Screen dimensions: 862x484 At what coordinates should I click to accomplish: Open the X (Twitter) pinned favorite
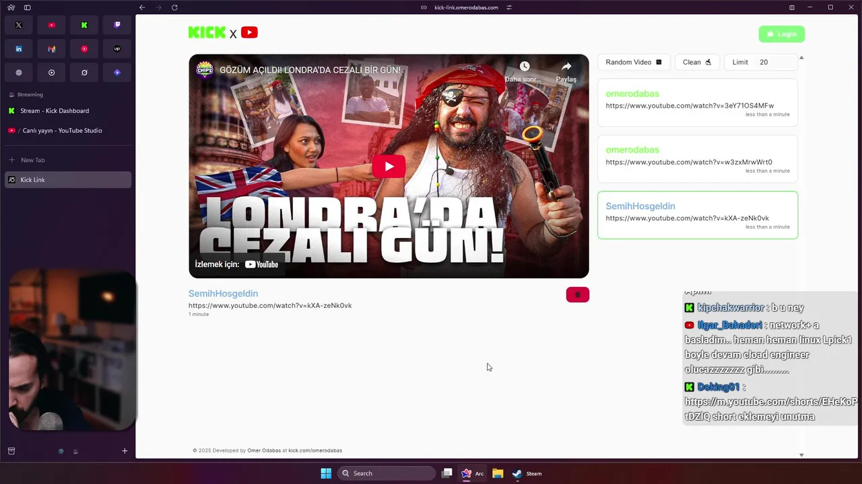pos(19,25)
